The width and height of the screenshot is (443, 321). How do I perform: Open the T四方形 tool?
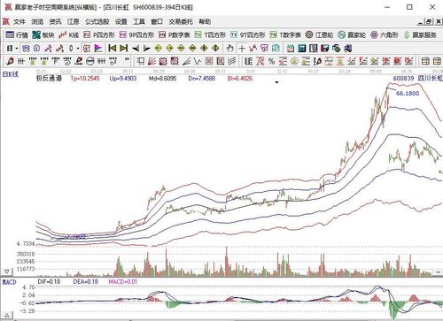210,34
